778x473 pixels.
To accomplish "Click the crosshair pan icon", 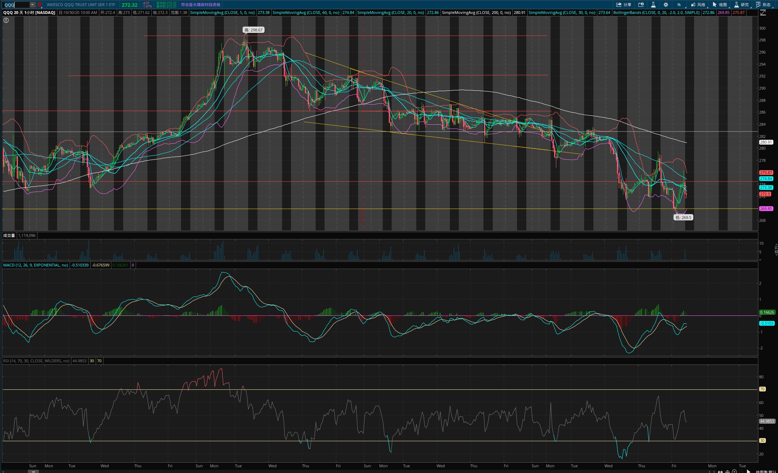I will (727, 472).
